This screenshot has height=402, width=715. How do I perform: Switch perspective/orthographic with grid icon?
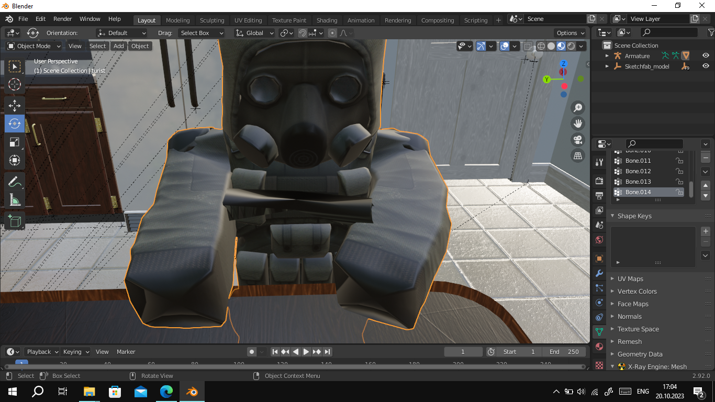coord(578,155)
